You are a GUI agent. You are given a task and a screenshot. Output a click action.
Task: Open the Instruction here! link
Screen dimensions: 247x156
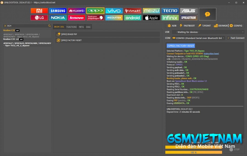click(211, 54)
